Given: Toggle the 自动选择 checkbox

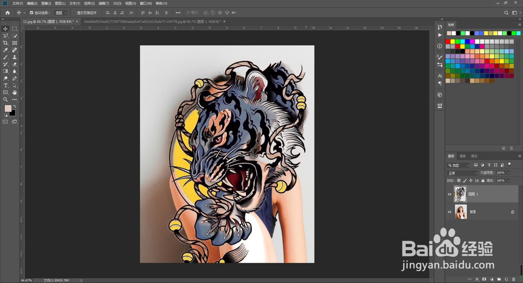Looking at the screenshot, I should click(31, 13).
